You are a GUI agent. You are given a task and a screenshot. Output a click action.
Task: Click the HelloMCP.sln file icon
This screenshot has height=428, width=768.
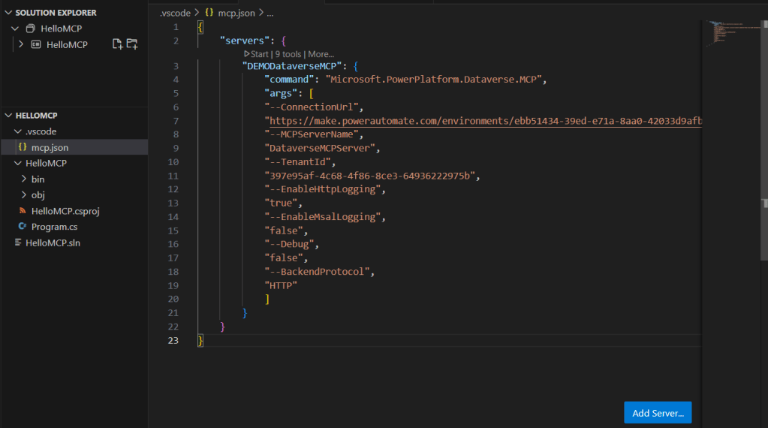[20, 243]
